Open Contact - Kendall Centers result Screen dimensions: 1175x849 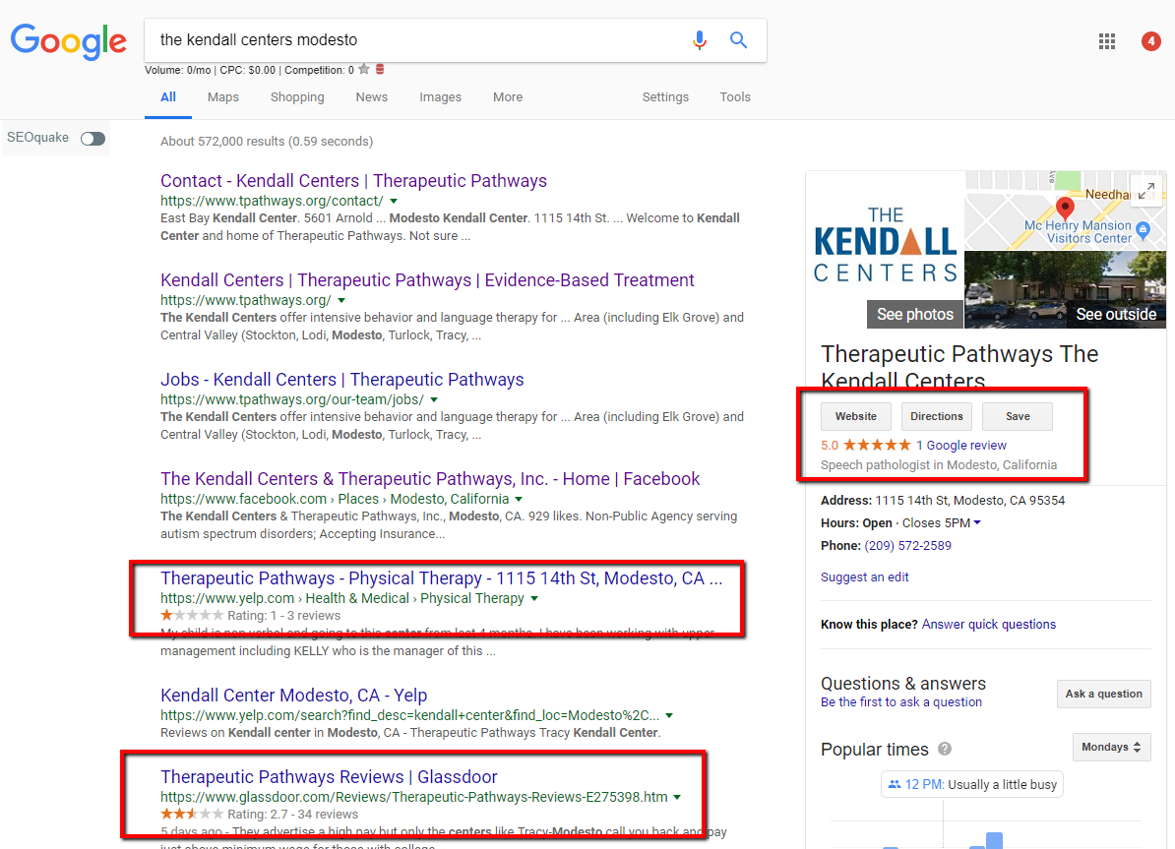353,181
